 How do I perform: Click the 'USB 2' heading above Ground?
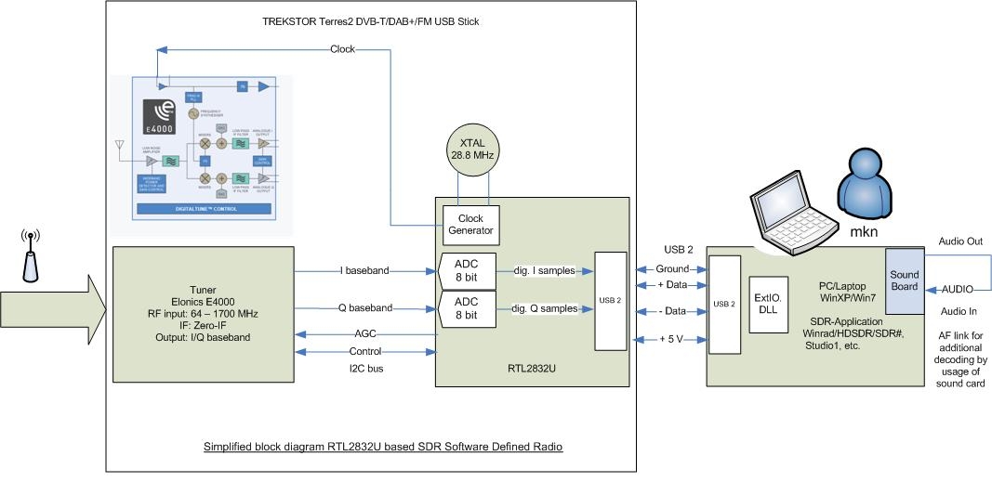(678, 249)
